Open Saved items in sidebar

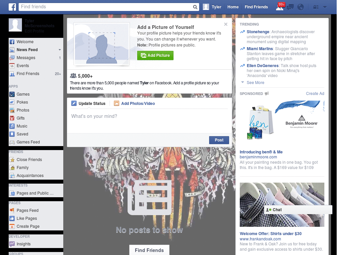[36, 134]
